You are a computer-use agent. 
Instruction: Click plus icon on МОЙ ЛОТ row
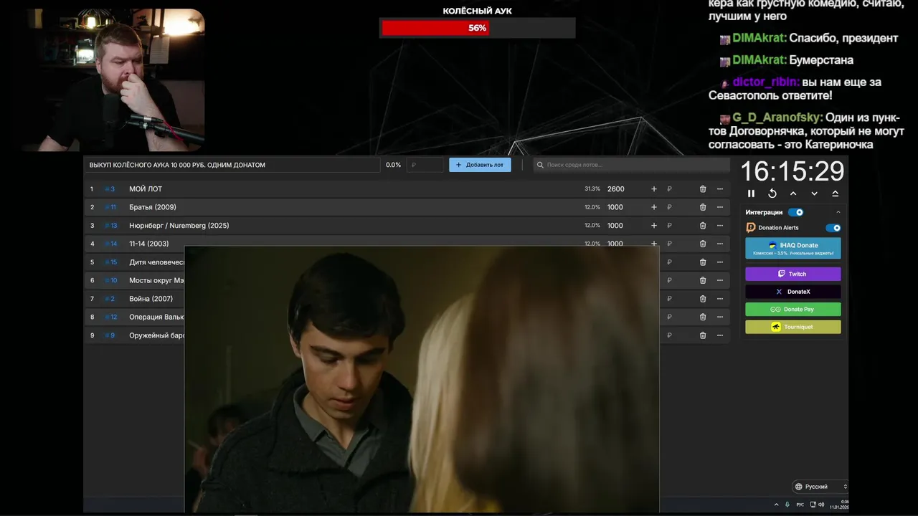(x=653, y=189)
